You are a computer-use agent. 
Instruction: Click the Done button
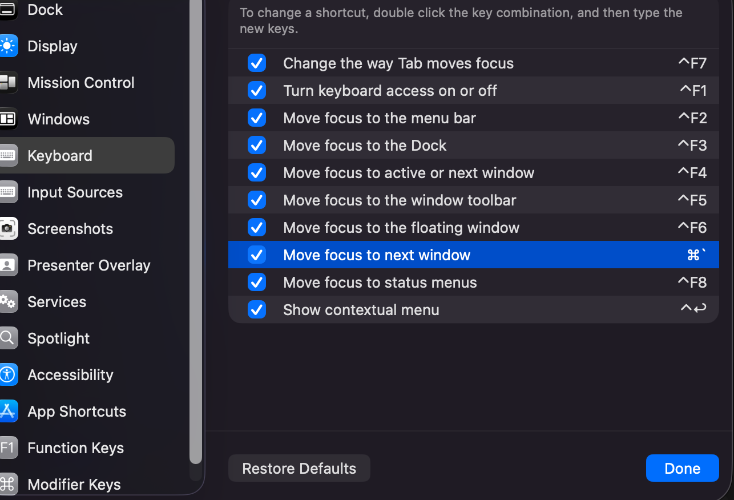682,468
